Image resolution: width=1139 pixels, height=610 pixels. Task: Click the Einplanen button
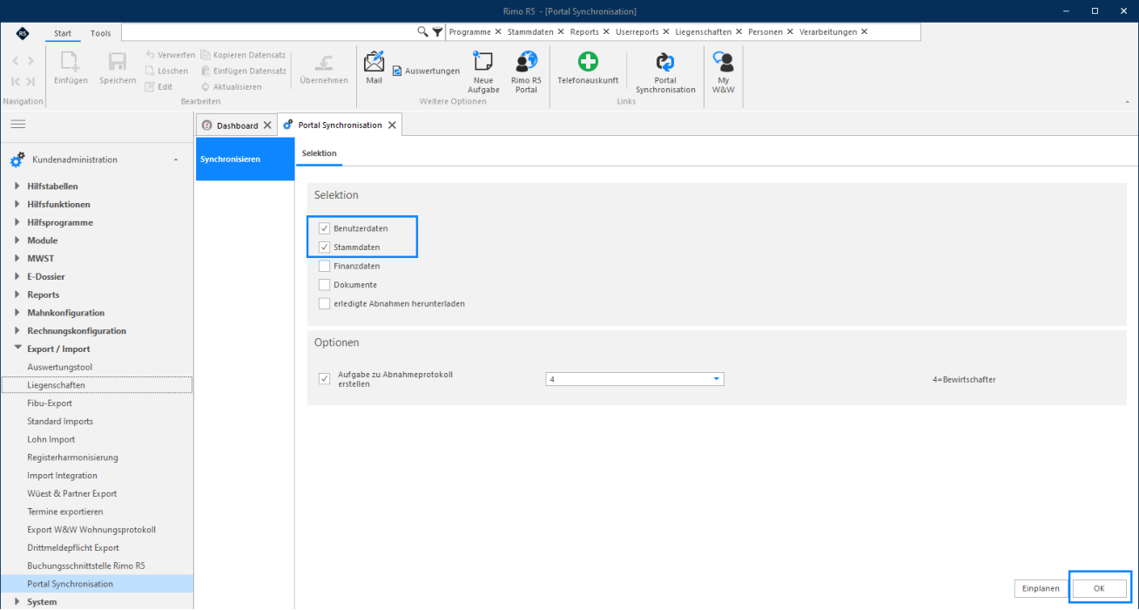click(x=1041, y=589)
